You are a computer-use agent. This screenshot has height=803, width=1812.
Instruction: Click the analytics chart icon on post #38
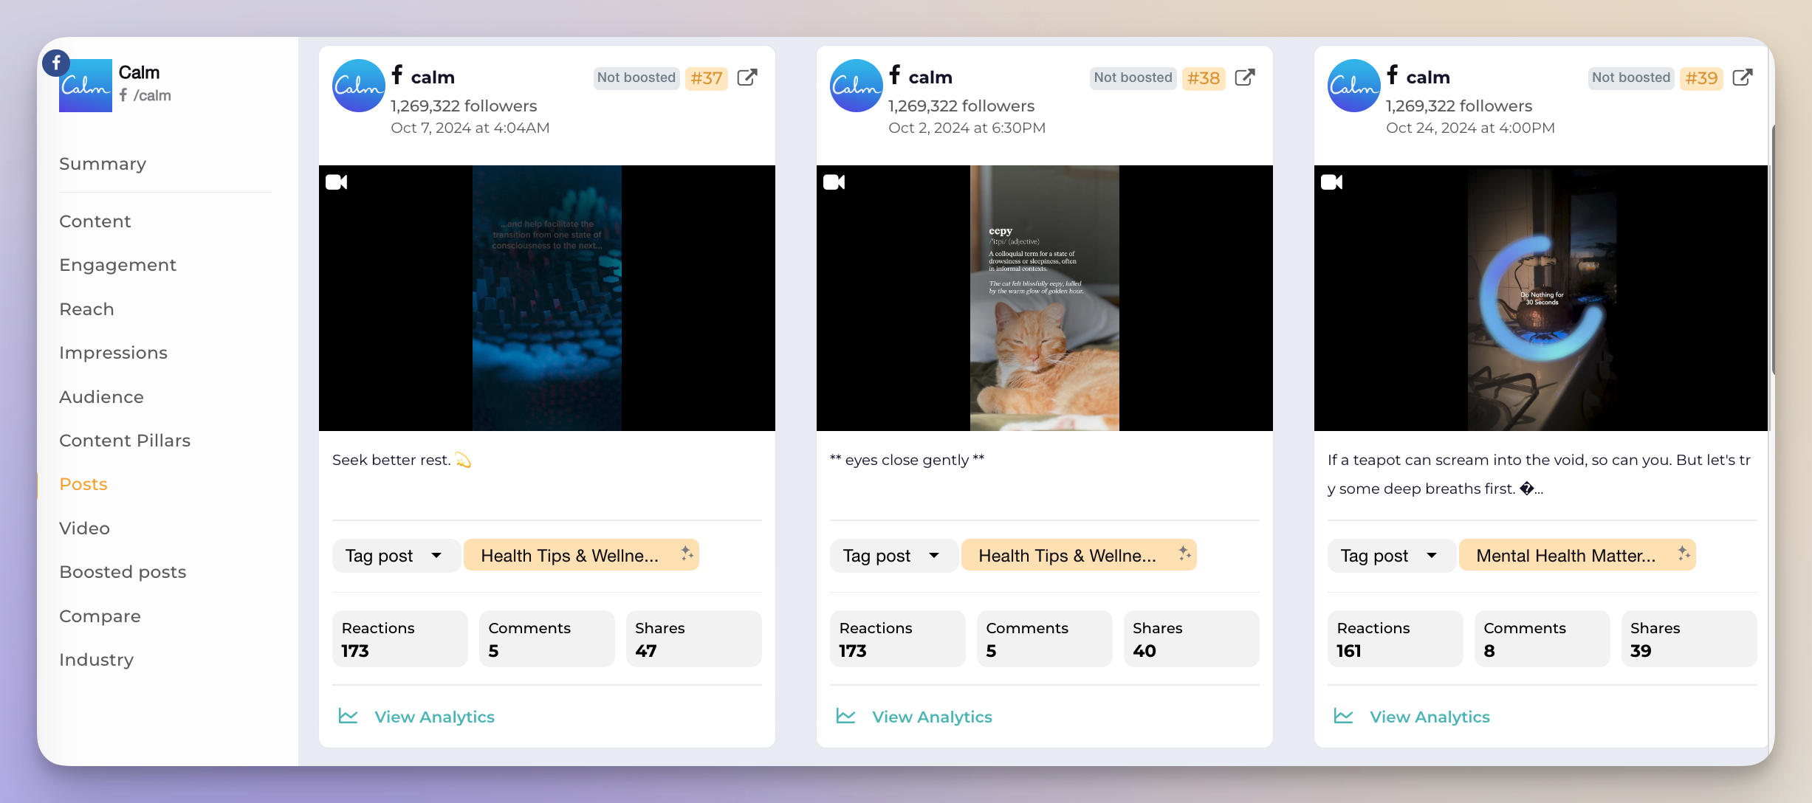(x=846, y=715)
